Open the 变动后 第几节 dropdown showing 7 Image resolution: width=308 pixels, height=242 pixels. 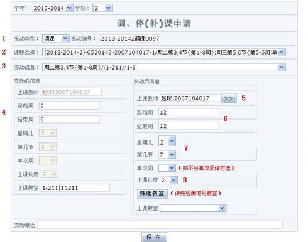point(167,155)
